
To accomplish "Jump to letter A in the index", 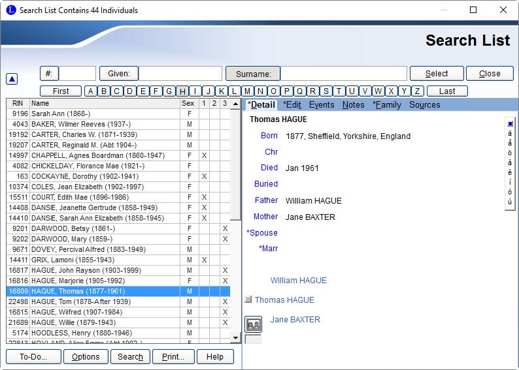I will (91, 91).
